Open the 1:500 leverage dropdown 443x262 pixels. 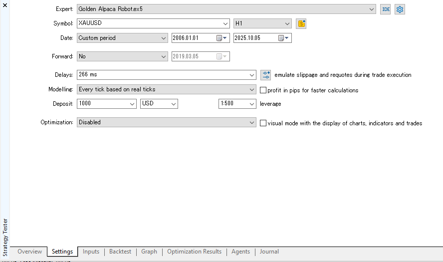[x=251, y=104]
